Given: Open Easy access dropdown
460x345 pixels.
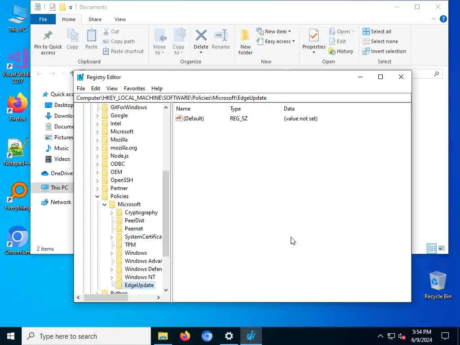Looking at the screenshot, I should pos(275,41).
